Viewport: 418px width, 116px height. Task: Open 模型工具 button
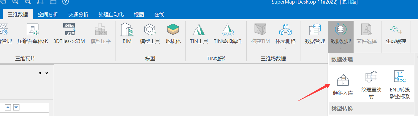tap(150, 33)
